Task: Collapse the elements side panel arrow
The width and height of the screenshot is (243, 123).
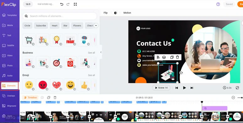Action: click(x=101, y=52)
